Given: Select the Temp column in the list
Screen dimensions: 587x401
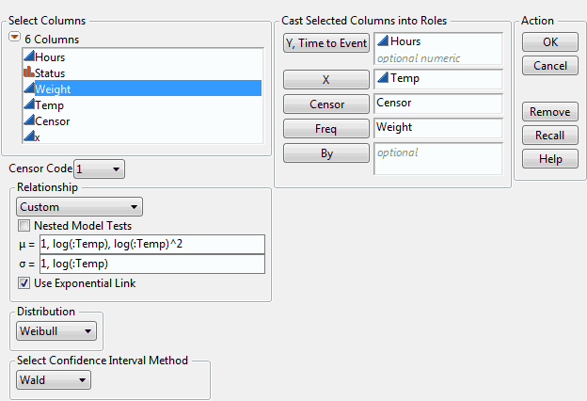Looking at the screenshot, I should pos(50,104).
